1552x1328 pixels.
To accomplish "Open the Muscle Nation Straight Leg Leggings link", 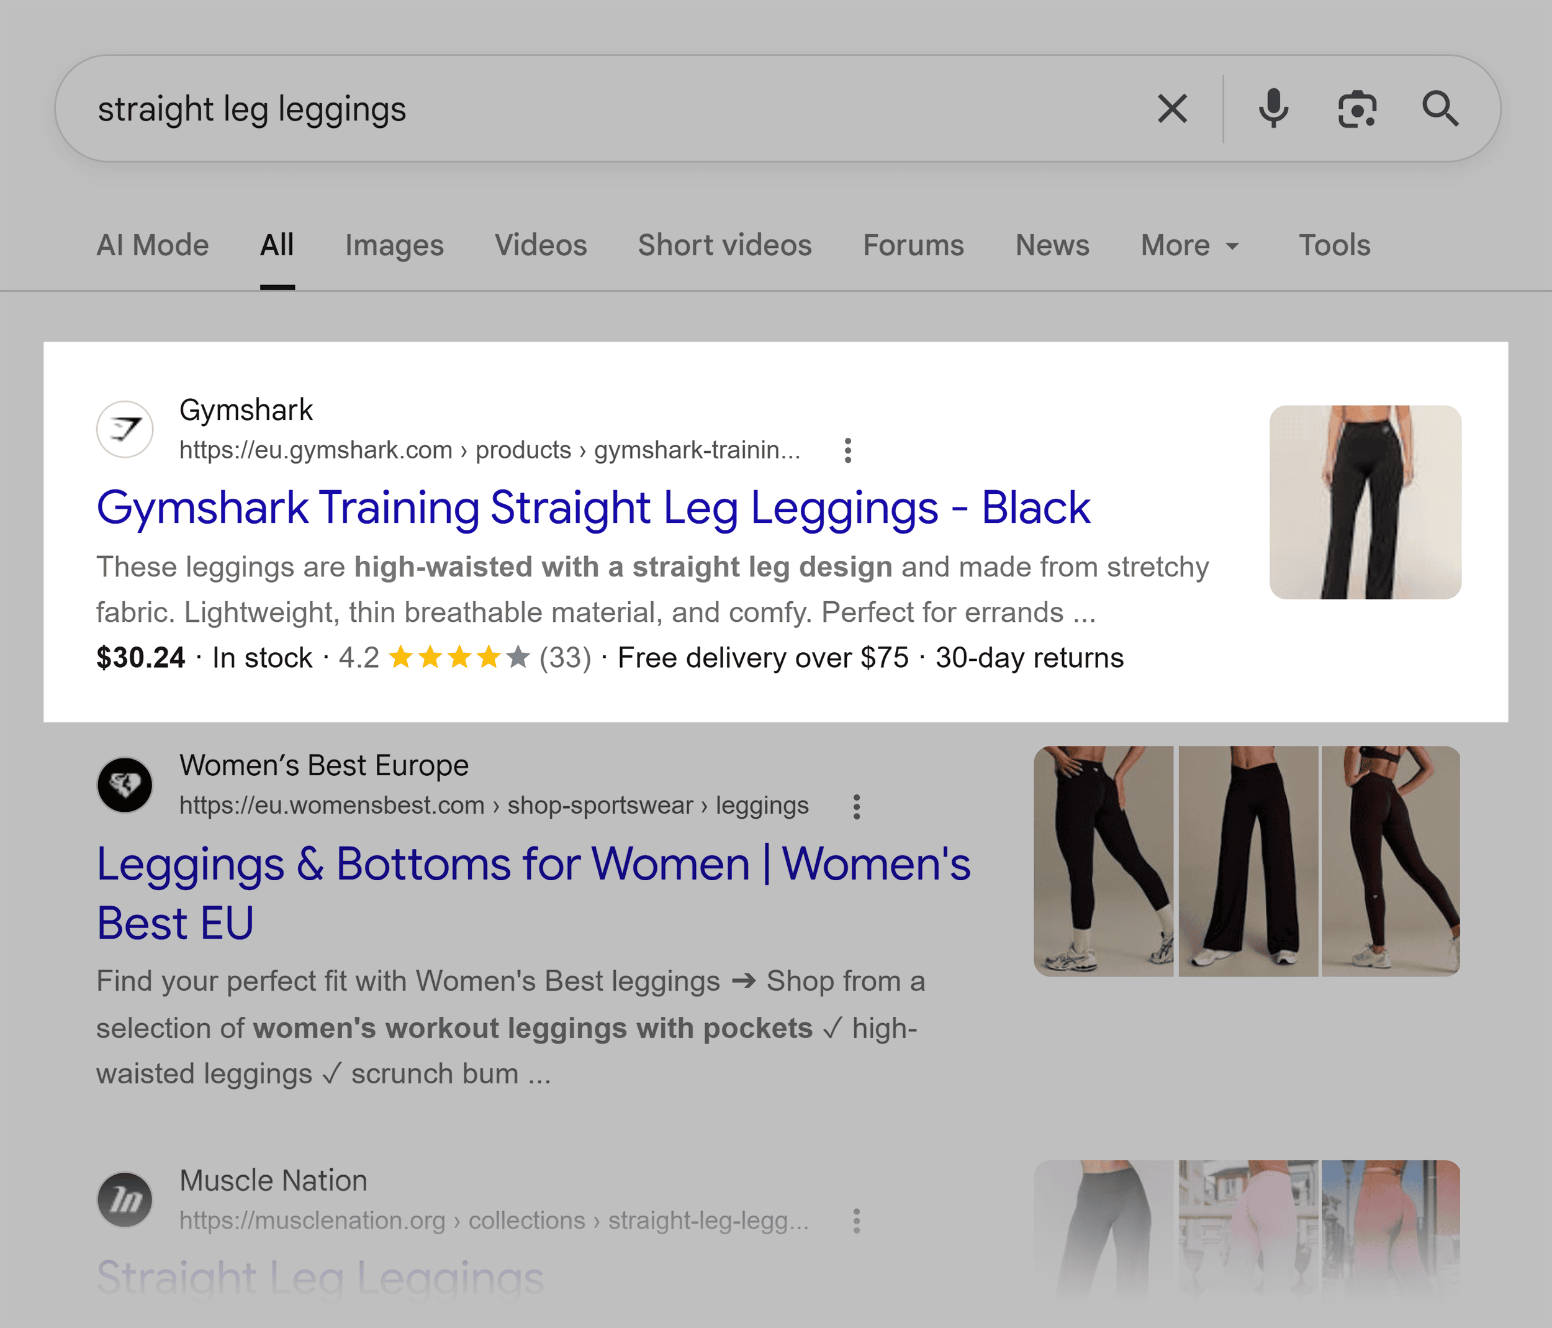I will [320, 1277].
